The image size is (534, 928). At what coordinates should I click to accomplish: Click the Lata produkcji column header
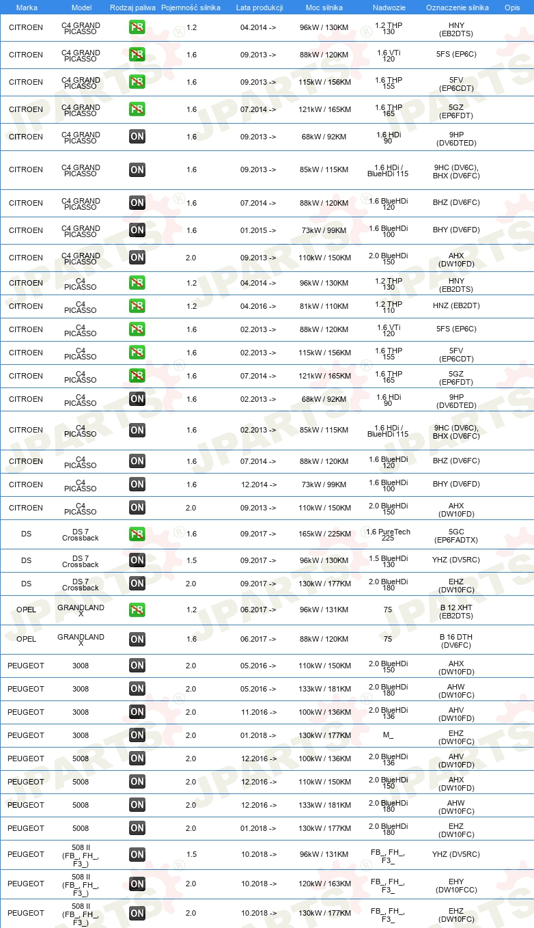[x=259, y=7]
